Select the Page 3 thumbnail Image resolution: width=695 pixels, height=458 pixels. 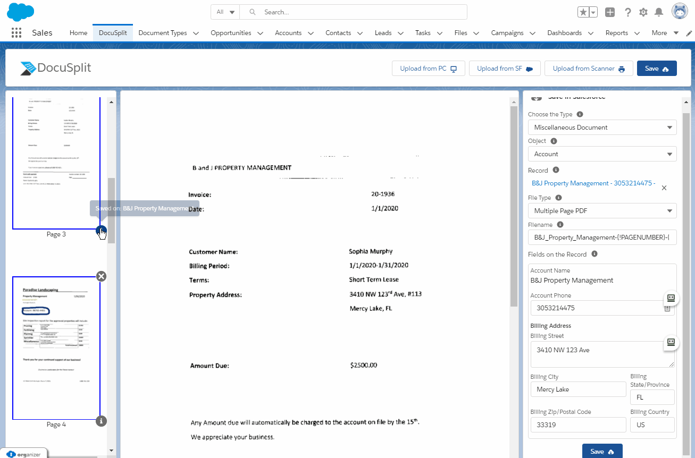56,164
